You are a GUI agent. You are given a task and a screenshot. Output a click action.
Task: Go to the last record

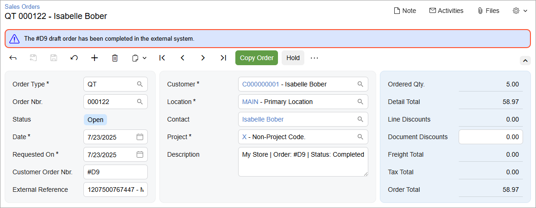(x=223, y=58)
